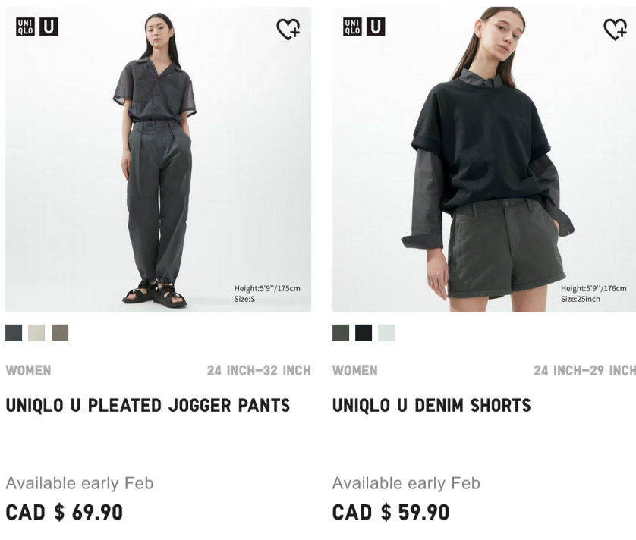Screen dimensions: 636x540
Task: Select dark navy swatch for jogger pants
Action: coord(14,333)
